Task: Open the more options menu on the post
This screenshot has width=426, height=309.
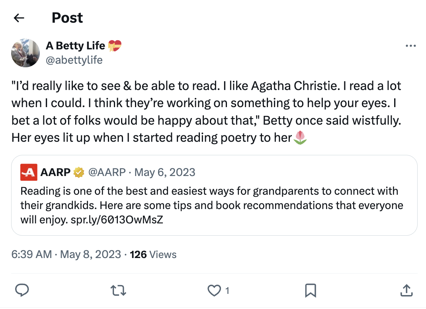Action: point(410,45)
